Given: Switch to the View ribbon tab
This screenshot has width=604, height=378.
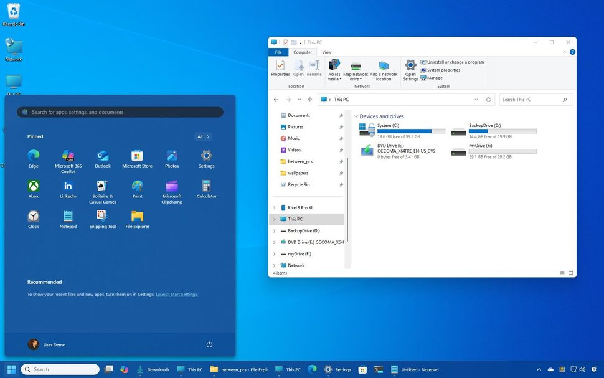Looking at the screenshot, I should pos(326,52).
